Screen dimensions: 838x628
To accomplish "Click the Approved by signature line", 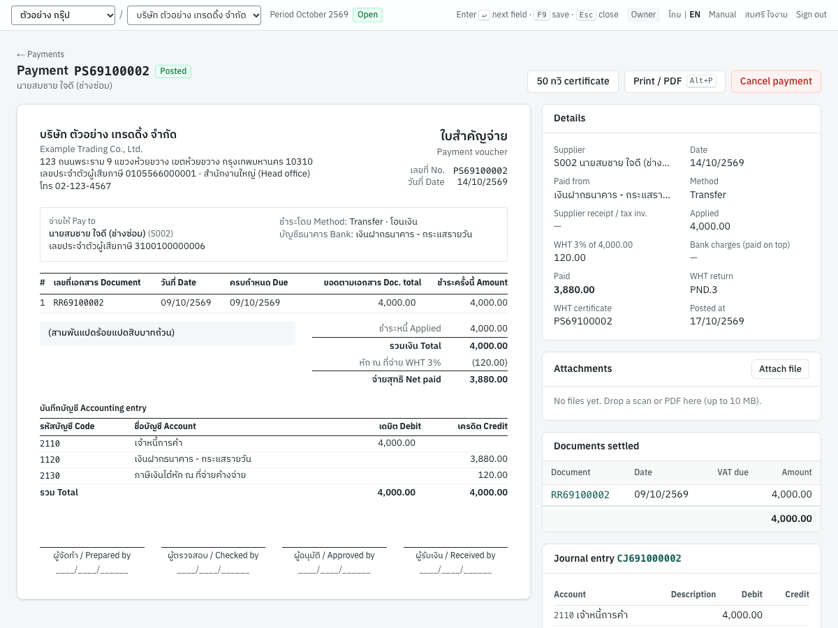I will (335, 555).
